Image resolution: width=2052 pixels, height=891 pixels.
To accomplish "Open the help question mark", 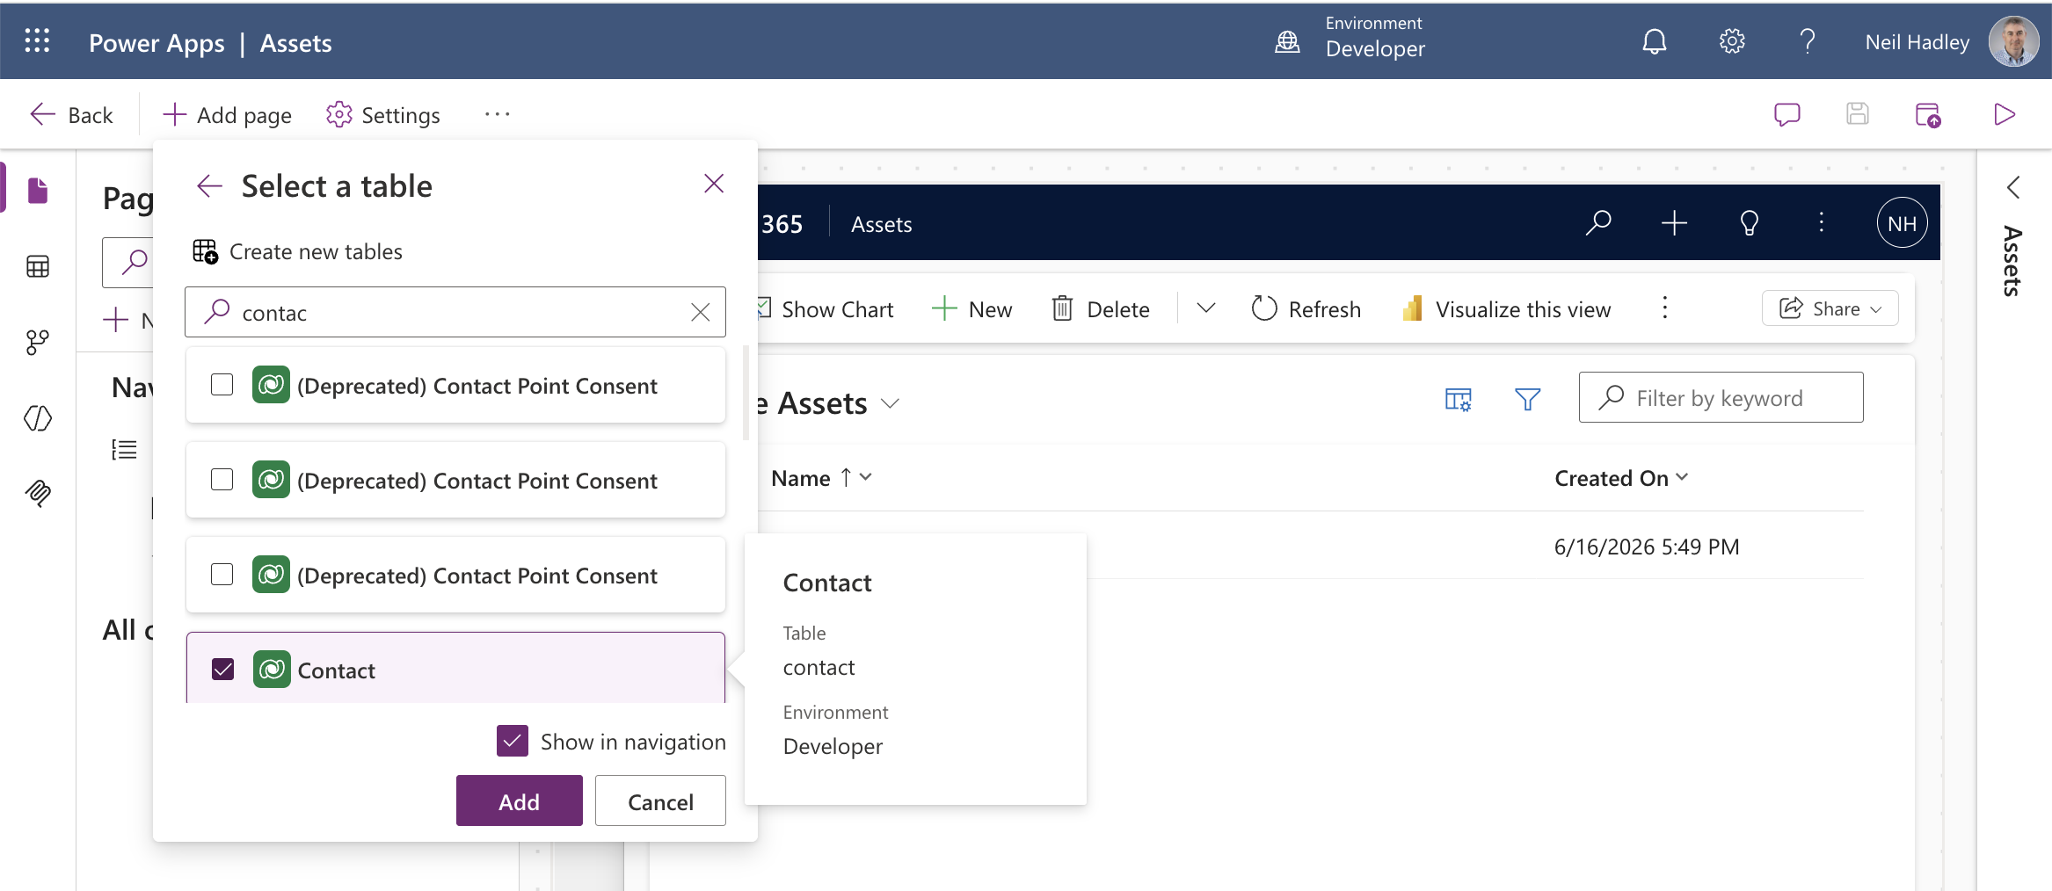I will [x=1807, y=41].
